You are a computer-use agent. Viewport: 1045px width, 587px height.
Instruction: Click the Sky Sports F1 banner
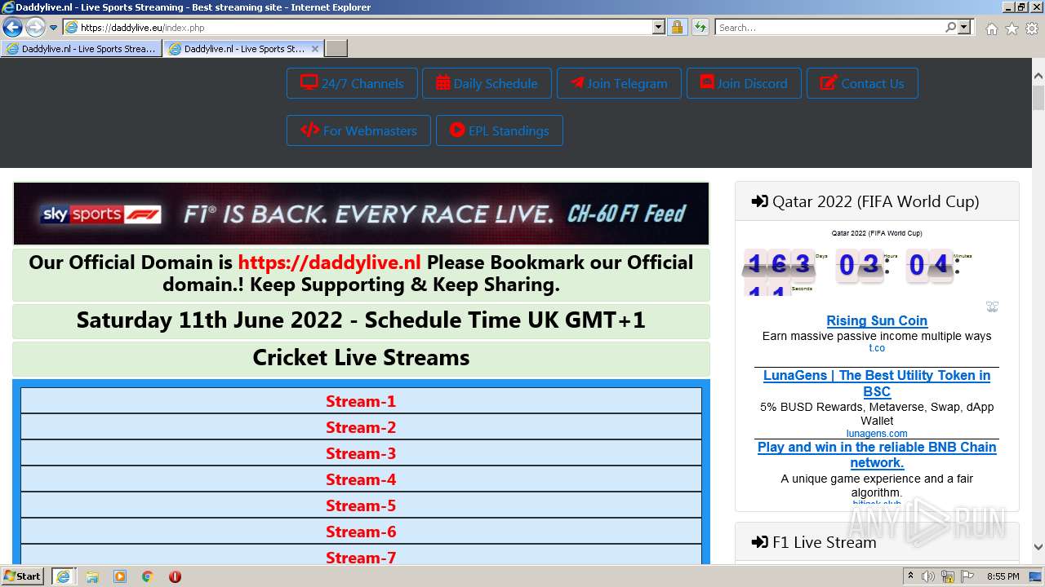361,214
